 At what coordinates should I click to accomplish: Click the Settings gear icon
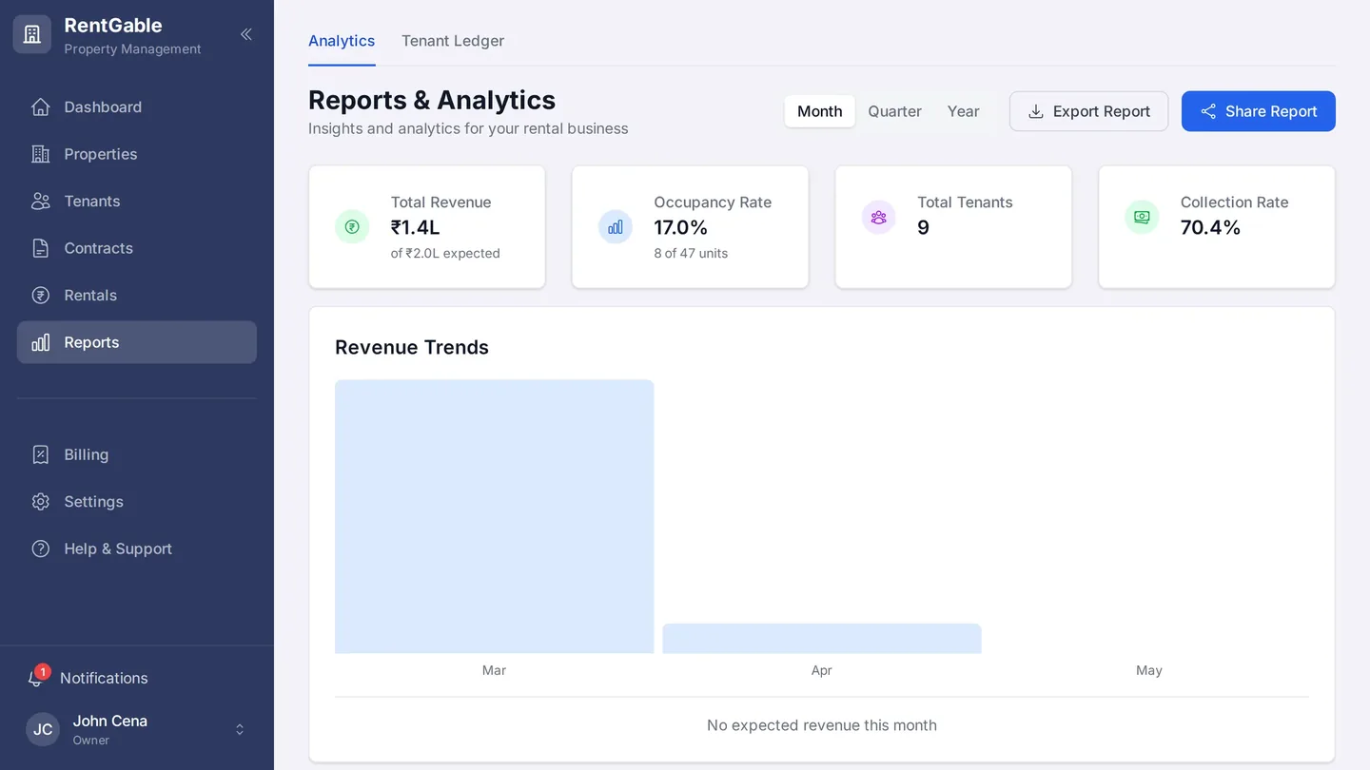click(x=40, y=501)
